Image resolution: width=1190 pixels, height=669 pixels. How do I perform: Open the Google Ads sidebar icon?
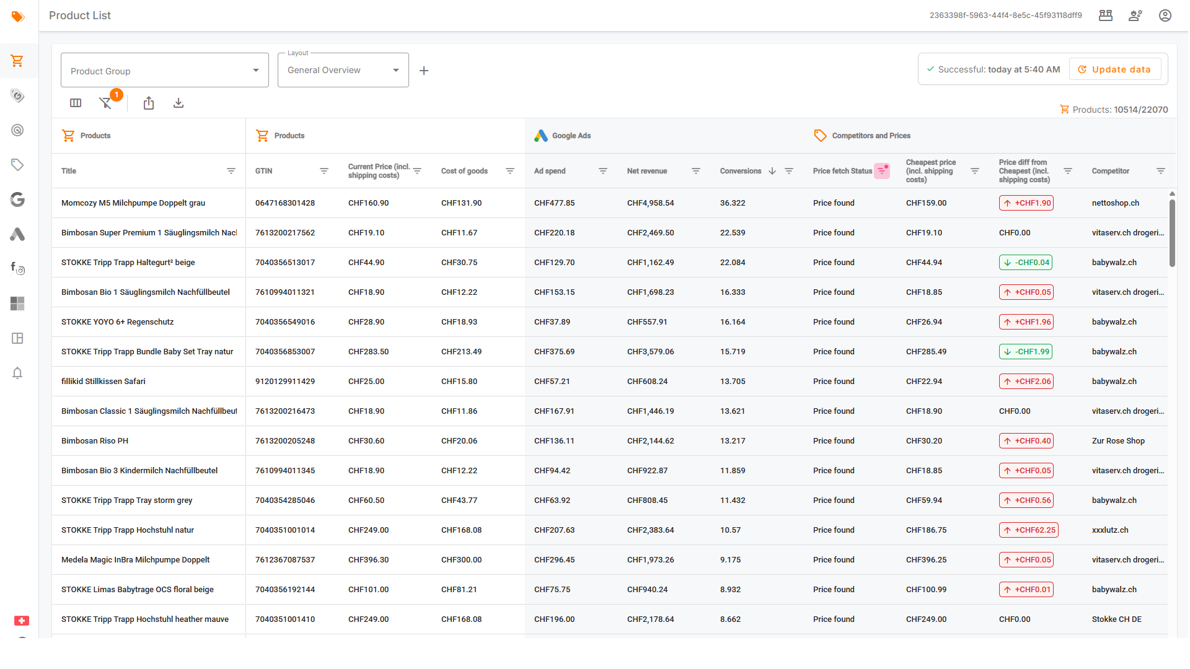tap(17, 234)
